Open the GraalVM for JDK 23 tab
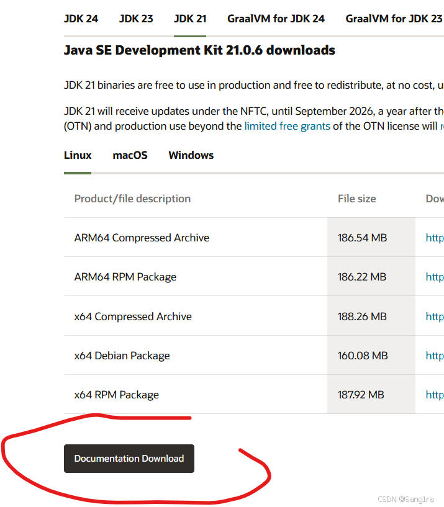 (x=394, y=19)
